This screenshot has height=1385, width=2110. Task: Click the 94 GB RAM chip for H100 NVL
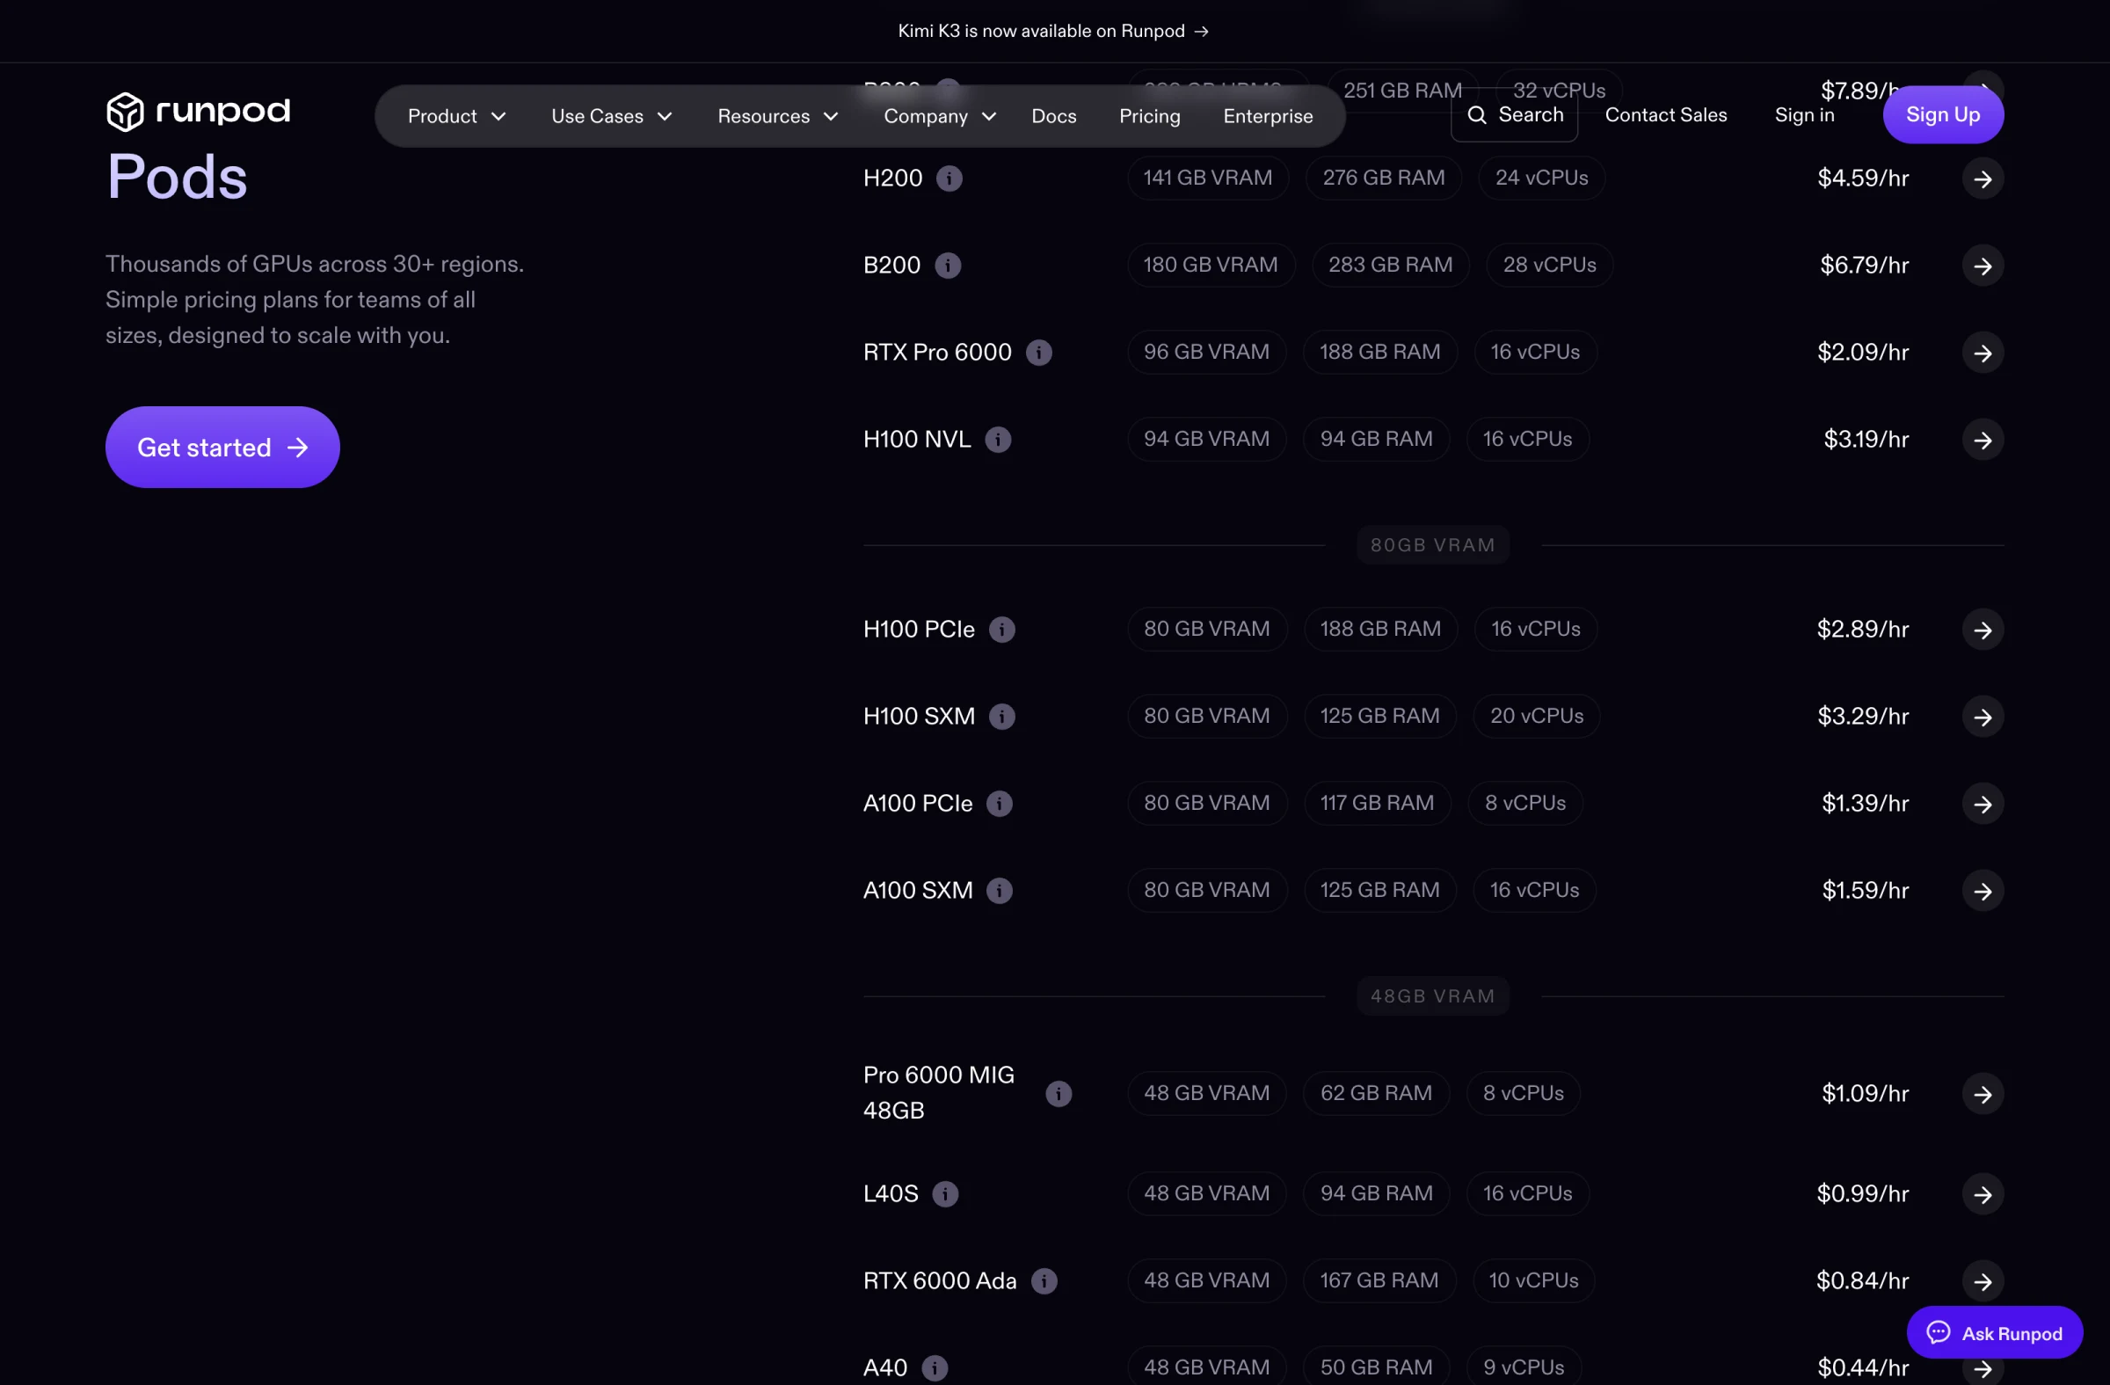coord(1375,439)
